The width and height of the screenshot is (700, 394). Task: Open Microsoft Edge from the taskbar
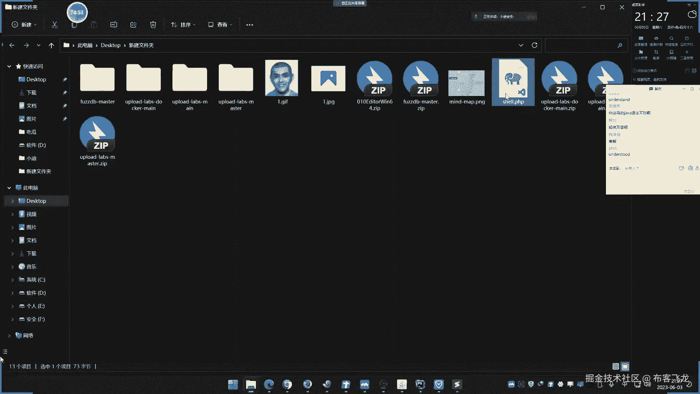269,385
